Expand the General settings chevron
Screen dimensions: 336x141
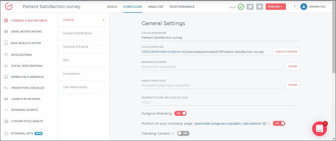[x=103, y=20]
